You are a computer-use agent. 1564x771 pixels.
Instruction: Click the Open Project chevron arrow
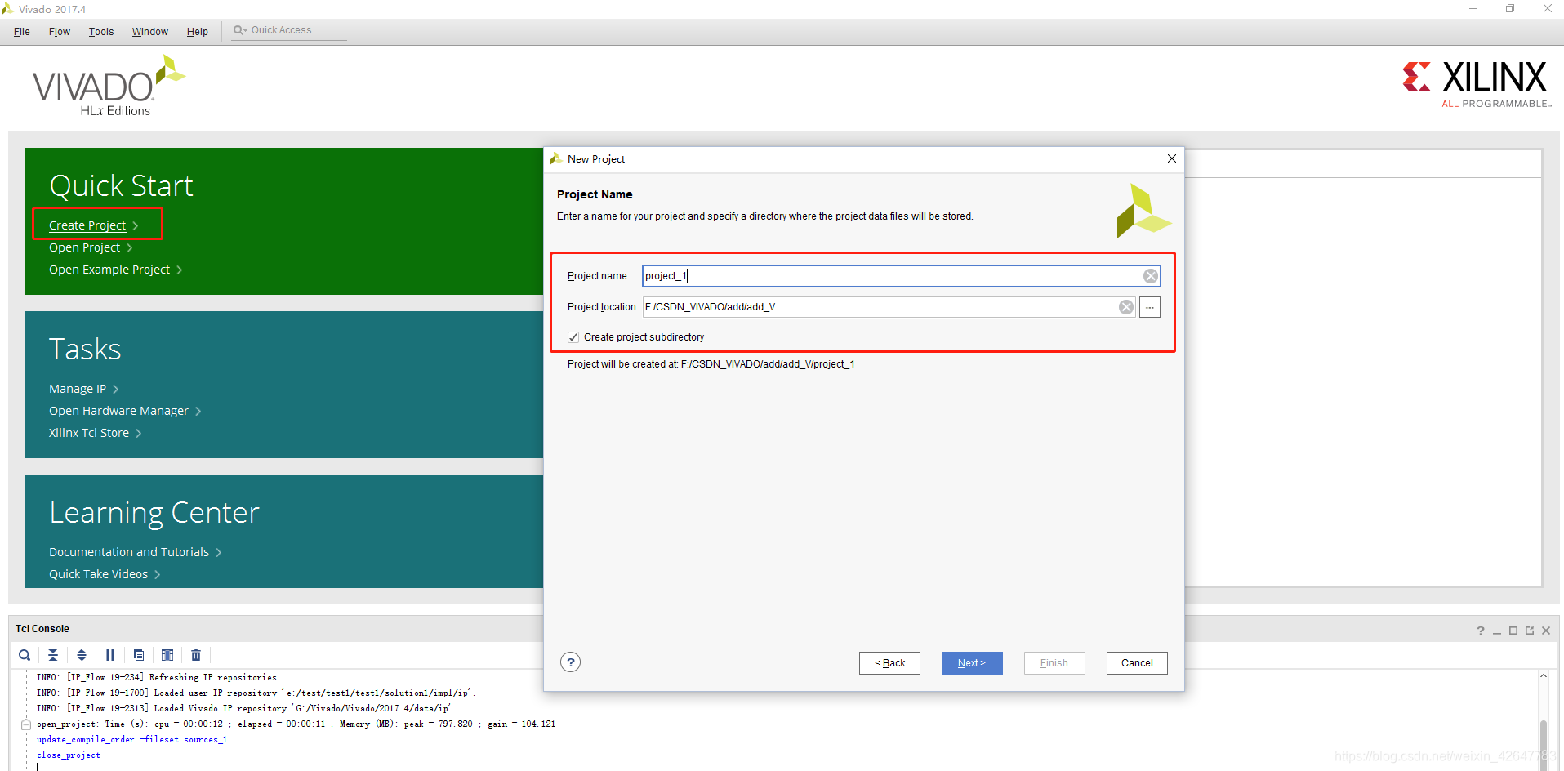point(130,248)
